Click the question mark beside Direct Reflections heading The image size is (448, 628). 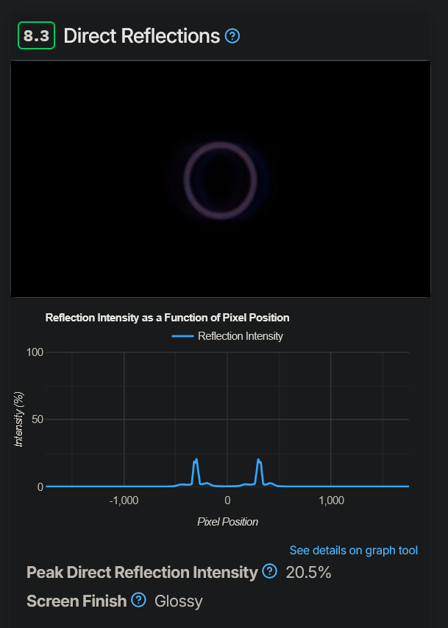click(232, 35)
